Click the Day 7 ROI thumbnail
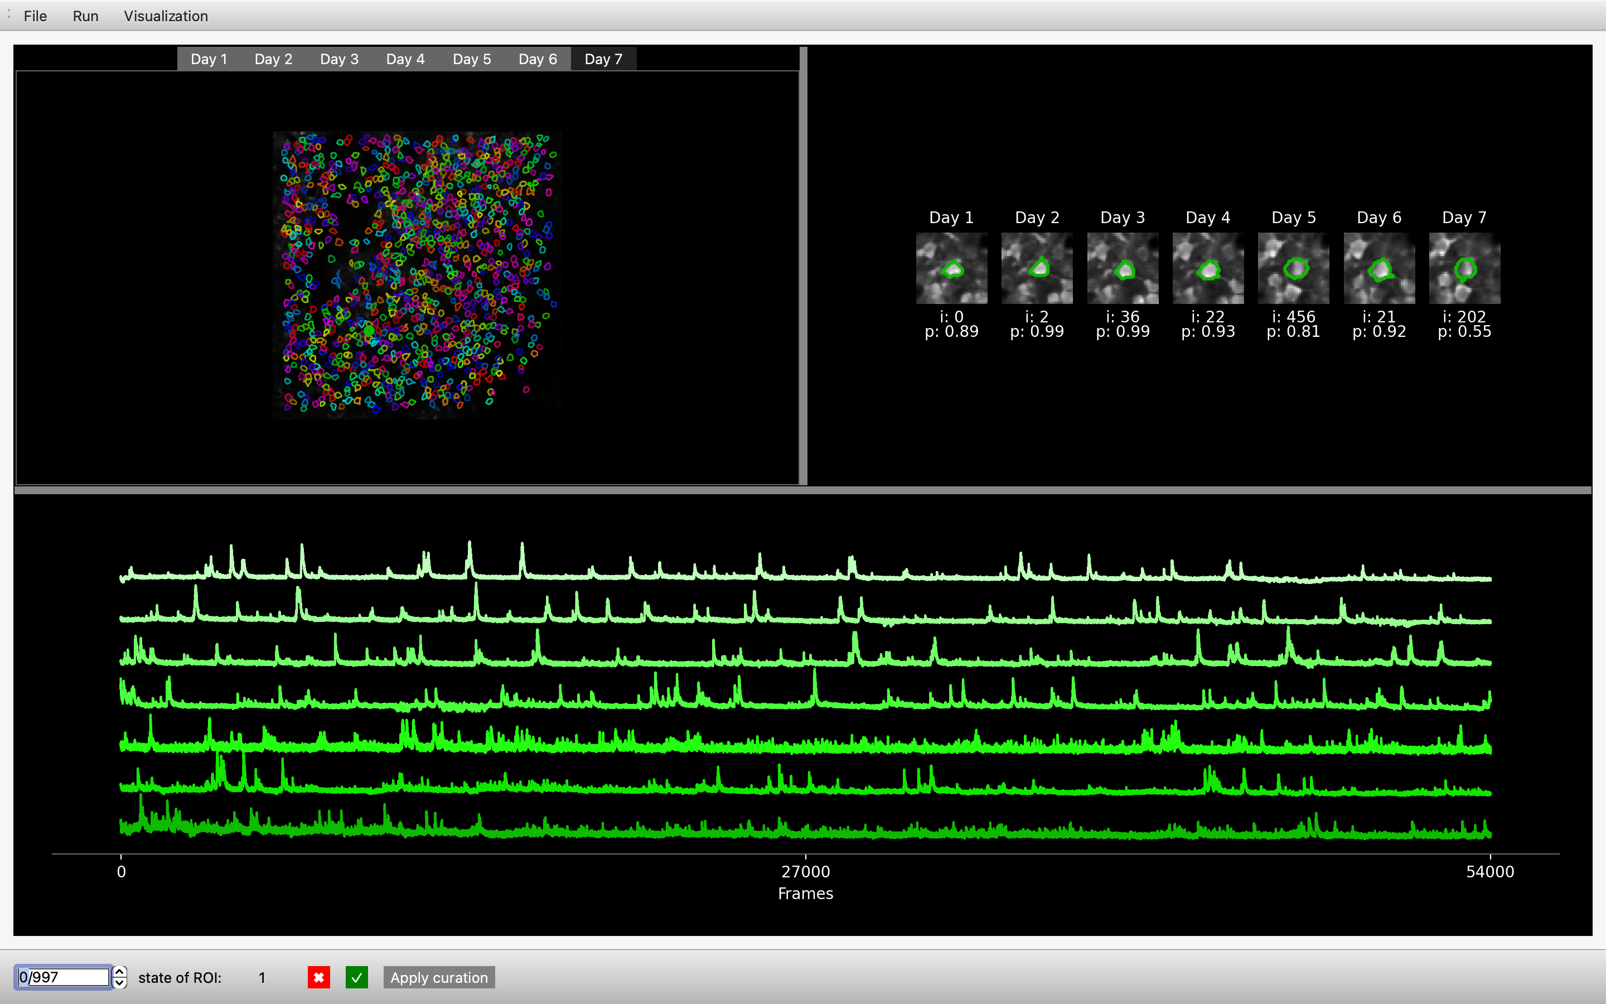The image size is (1606, 1004). (1465, 268)
